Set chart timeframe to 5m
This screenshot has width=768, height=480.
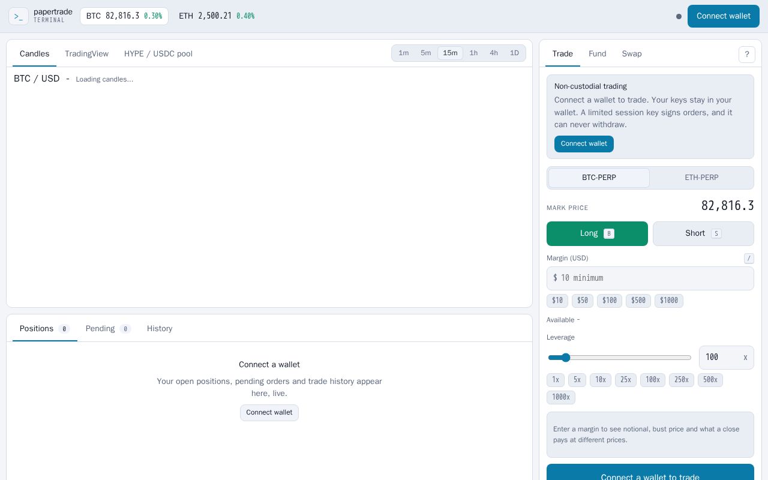[426, 53]
